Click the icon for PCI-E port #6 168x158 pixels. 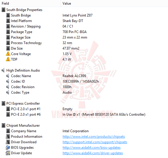click(x=8, y=115)
